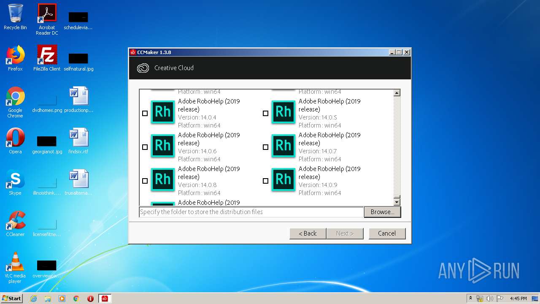Click 'Version: 14.0.8' text
540x304 pixels.
point(197,185)
